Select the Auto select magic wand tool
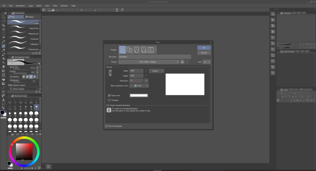 [3, 38]
